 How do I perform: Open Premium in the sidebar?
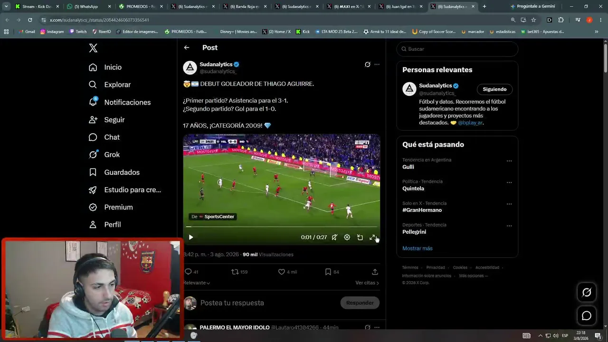coord(111,207)
